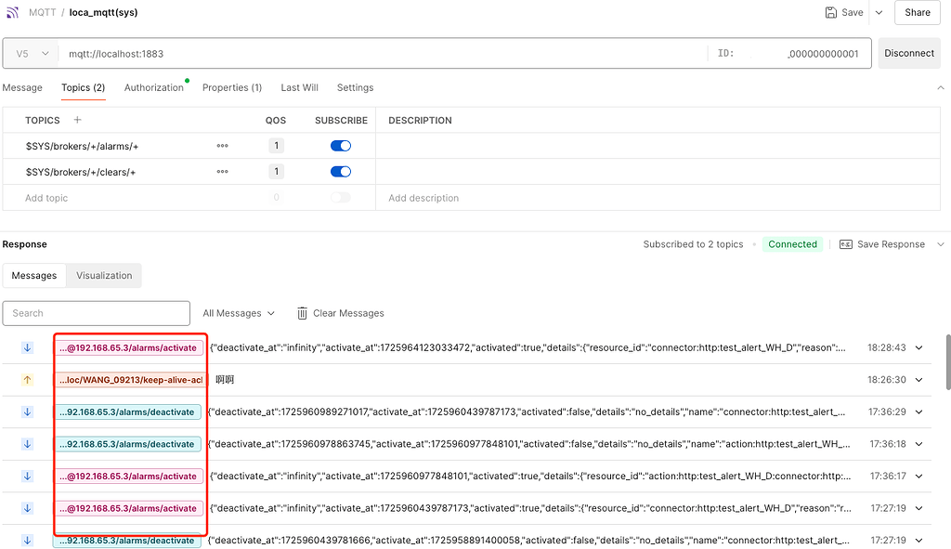951x549 pixels.
Task: Click the Clear Messages trash icon
Action: coord(302,313)
